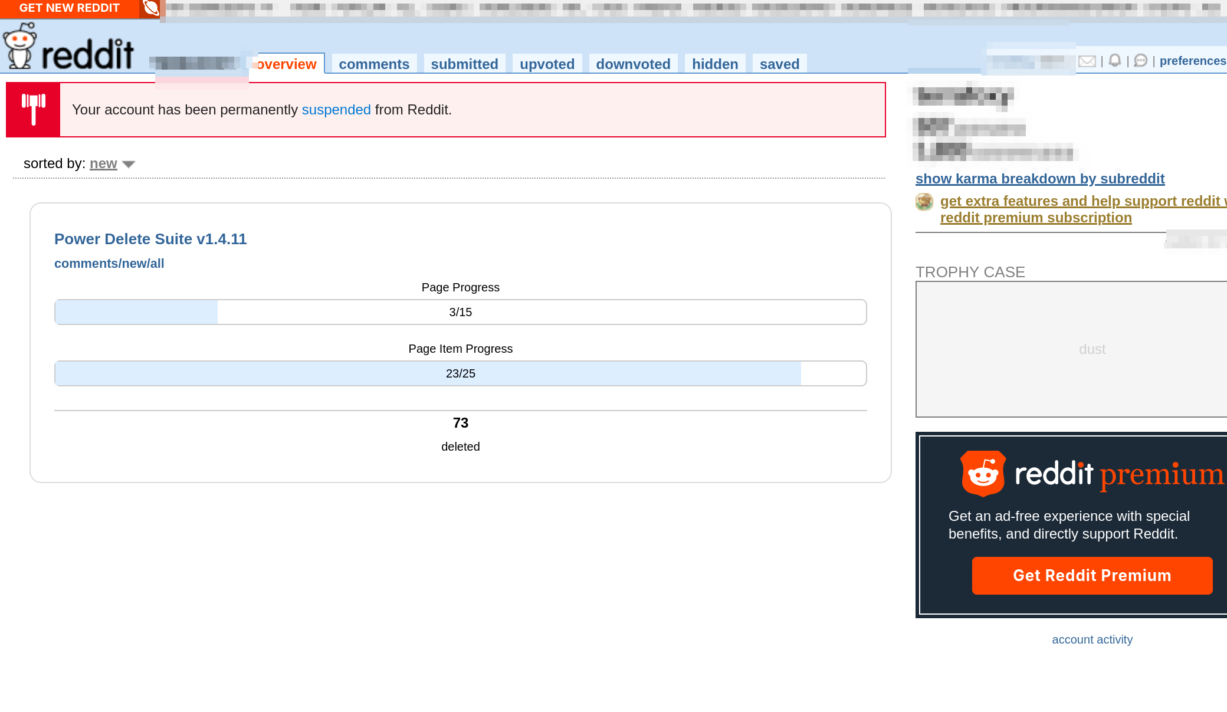
Task: Click the Reddit Premium shield logo
Action: (x=983, y=474)
